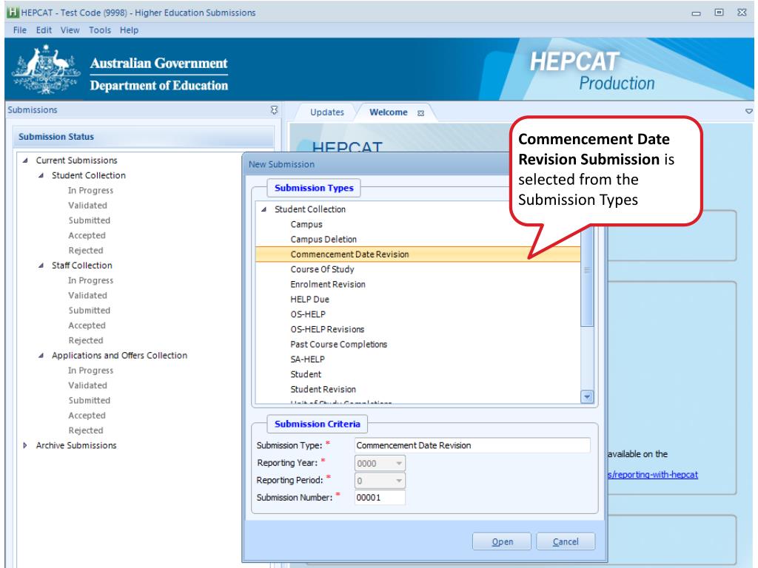Switch to the Updates tab
The height and width of the screenshot is (568, 758).
(326, 112)
